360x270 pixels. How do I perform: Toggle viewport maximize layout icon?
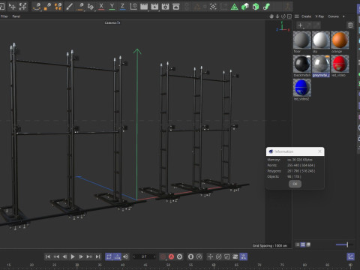(289, 16)
